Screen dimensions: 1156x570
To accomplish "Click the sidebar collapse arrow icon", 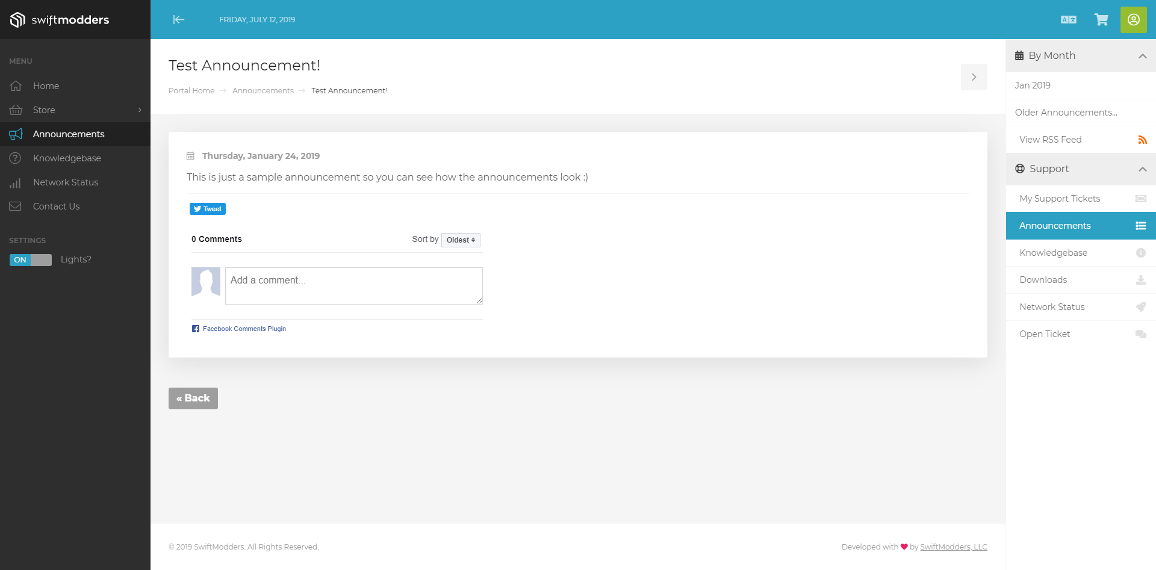I will [x=178, y=20].
